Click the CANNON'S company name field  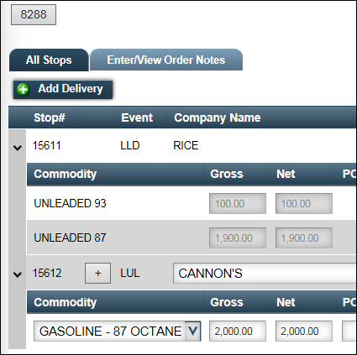tap(265, 273)
